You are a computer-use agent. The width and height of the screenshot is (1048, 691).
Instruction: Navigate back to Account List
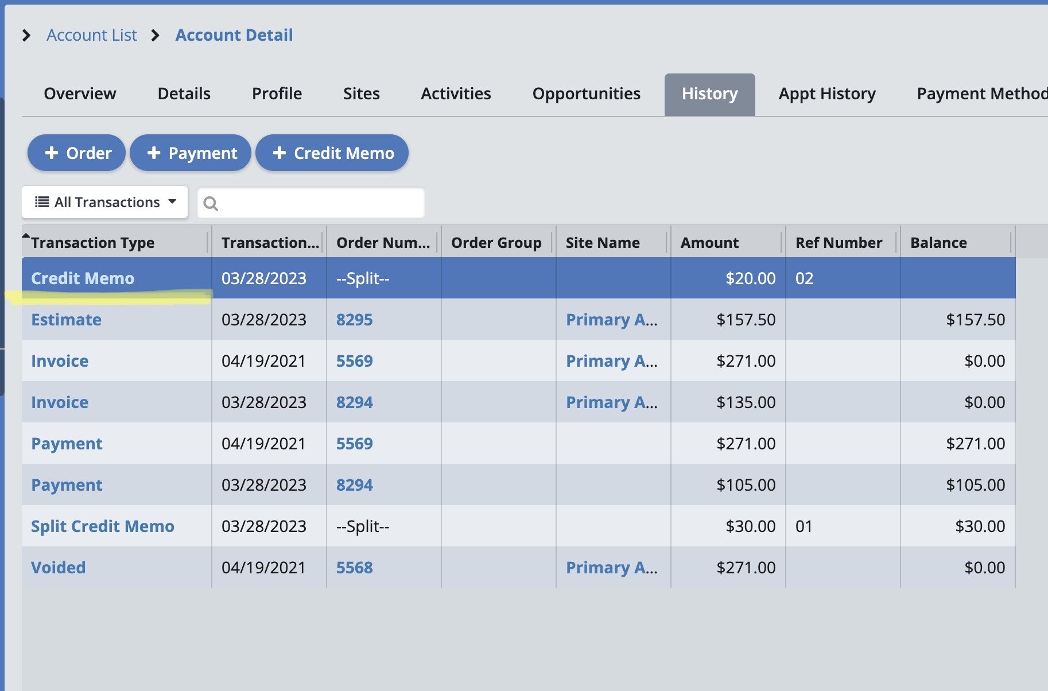tap(92, 36)
